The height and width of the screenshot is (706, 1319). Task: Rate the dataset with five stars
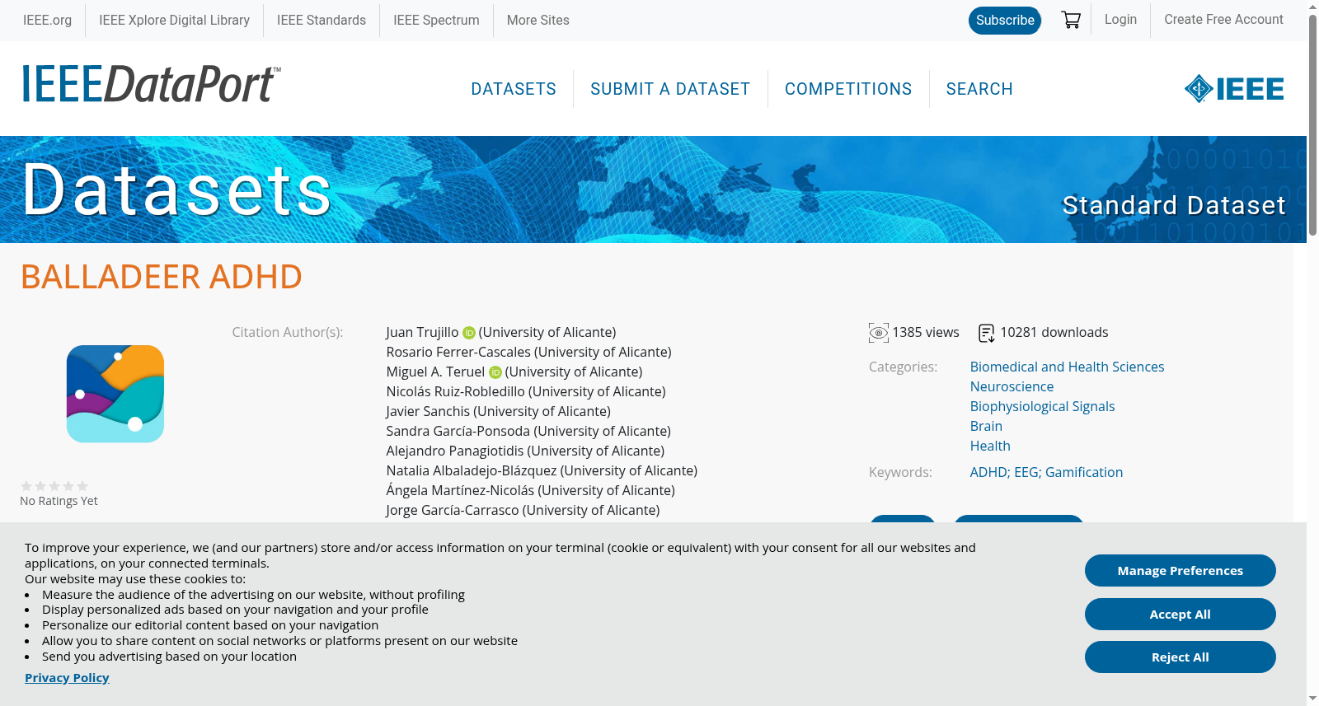pos(82,486)
